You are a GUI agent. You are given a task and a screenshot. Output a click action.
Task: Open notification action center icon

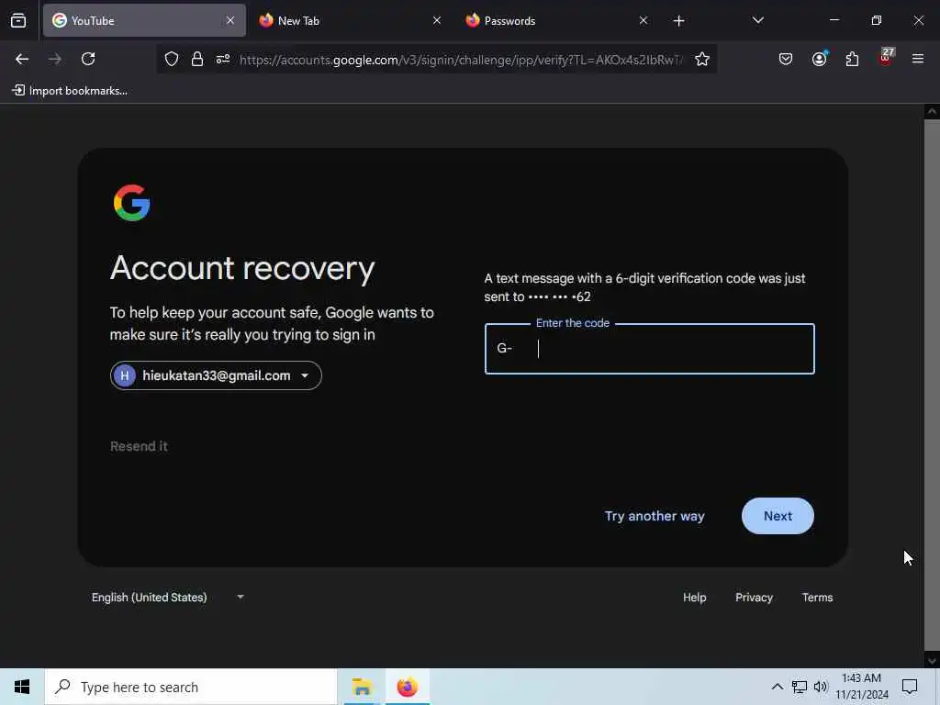pyautogui.click(x=910, y=687)
